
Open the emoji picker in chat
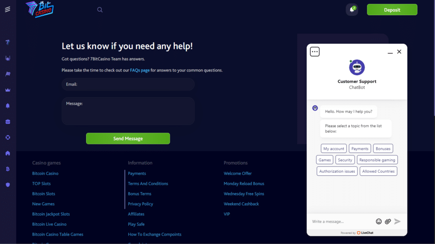click(x=378, y=221)
